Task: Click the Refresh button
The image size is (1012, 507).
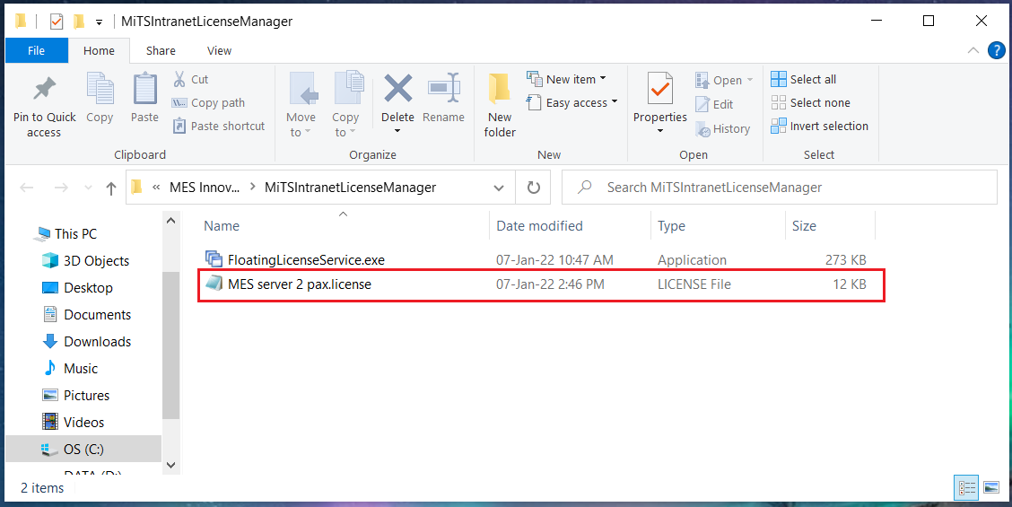Action: coord(533,188)
